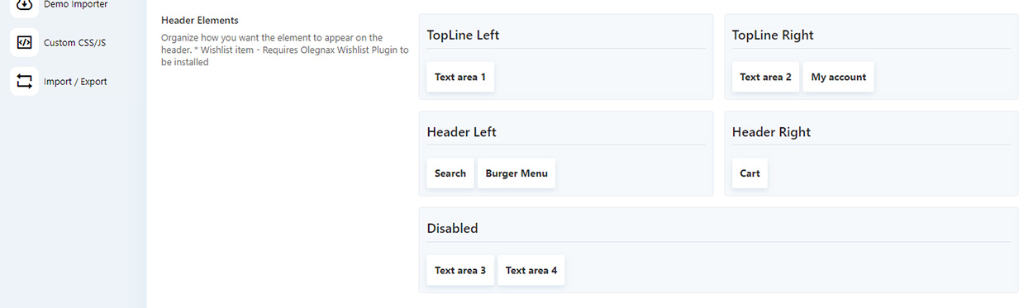Image resolution: width=1033 pixels, height=308 pixels.
Task: Select the disabled Text area 3 element
Action: click(460, 270)
